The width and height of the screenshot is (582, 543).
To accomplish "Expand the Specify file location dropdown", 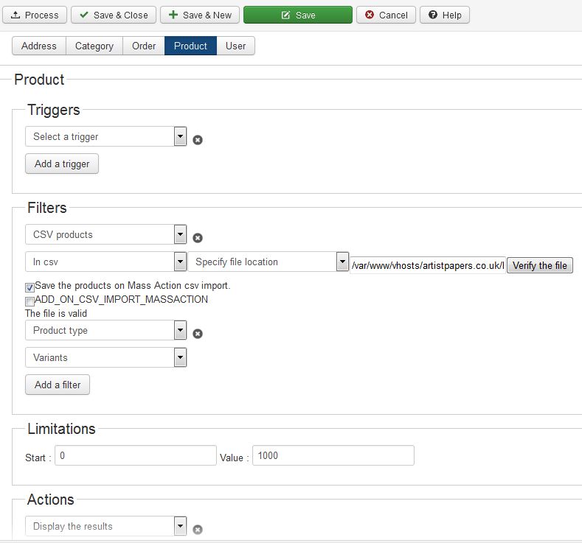I will pos(268,262).
